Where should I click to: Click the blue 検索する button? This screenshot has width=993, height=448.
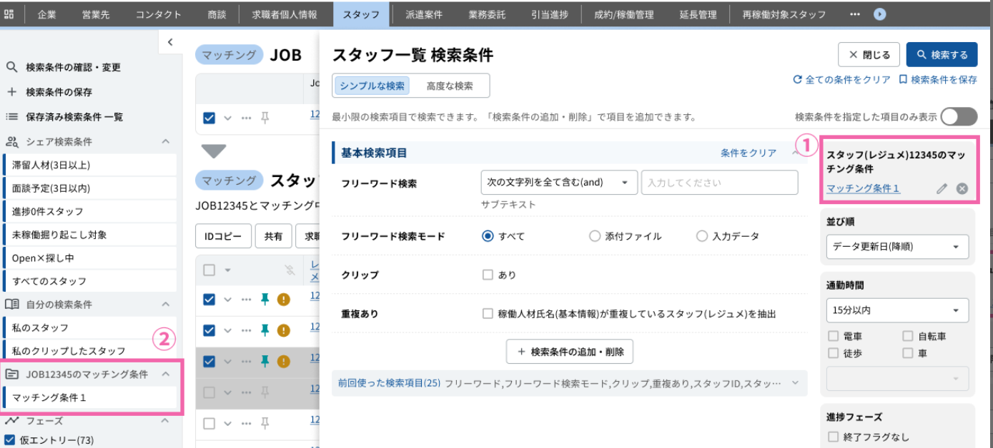tap(942, 55)
